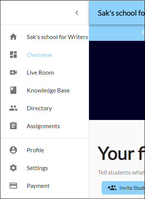Click the Live Room video camera icon

pos(13,73)
